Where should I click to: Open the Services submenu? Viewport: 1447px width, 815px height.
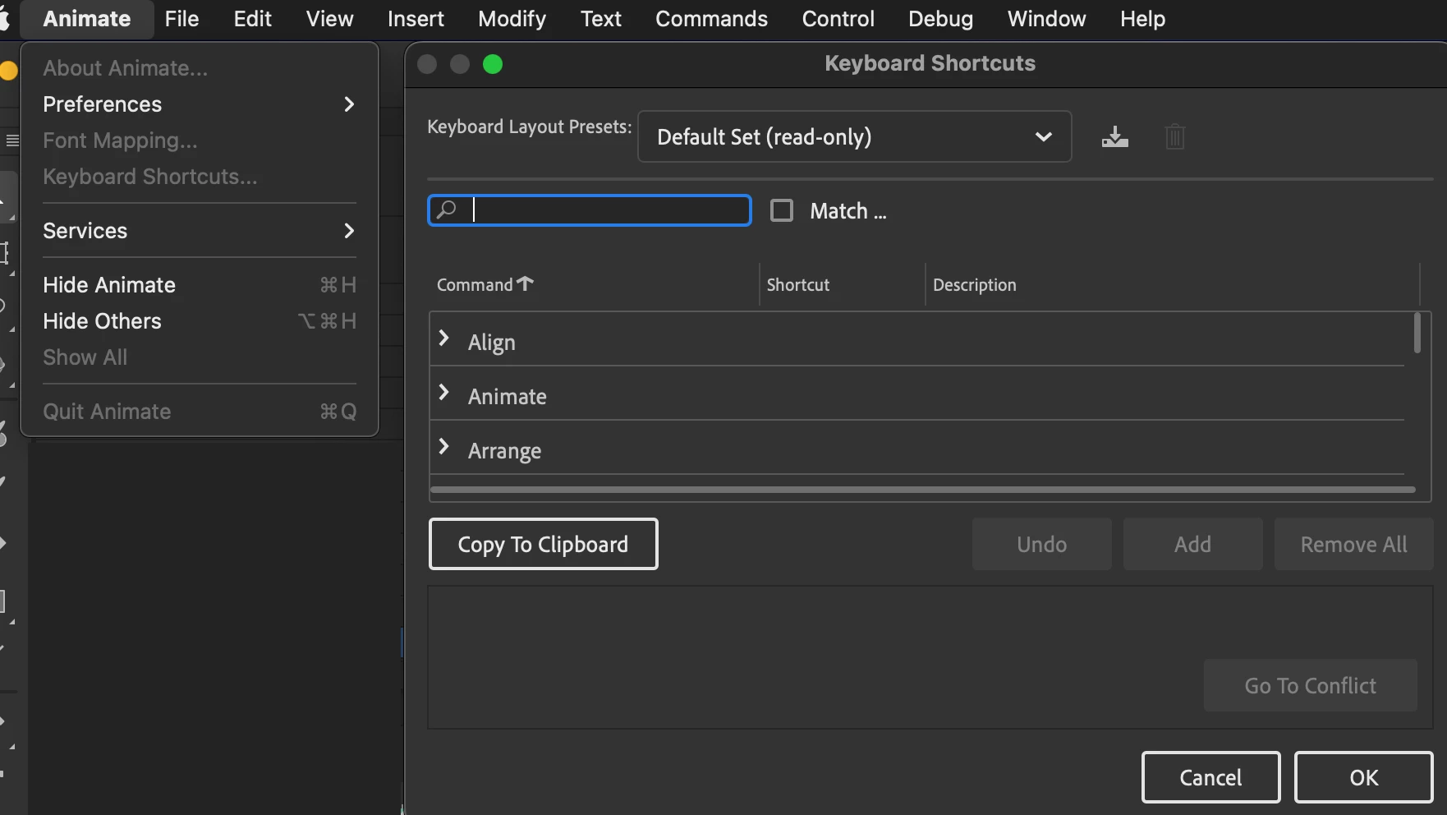point(200,231)
